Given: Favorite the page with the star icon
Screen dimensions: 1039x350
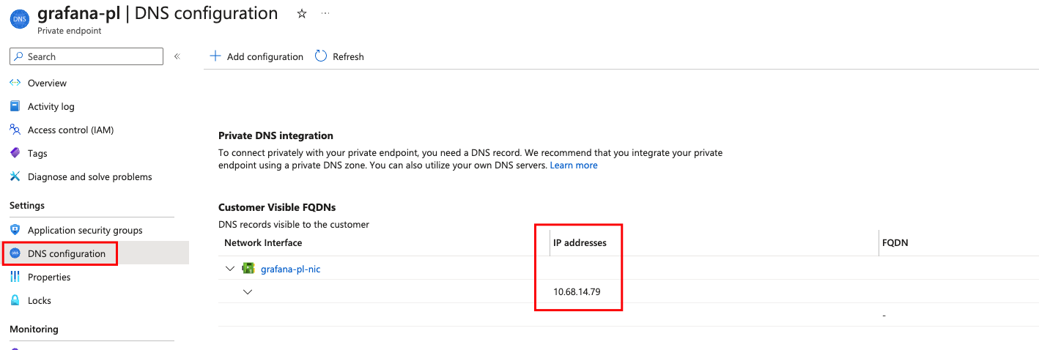Looking at the screenshot, I should pos(301,14).
